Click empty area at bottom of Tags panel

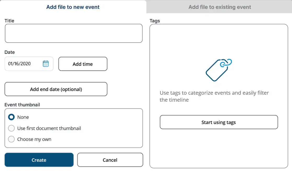219,151
